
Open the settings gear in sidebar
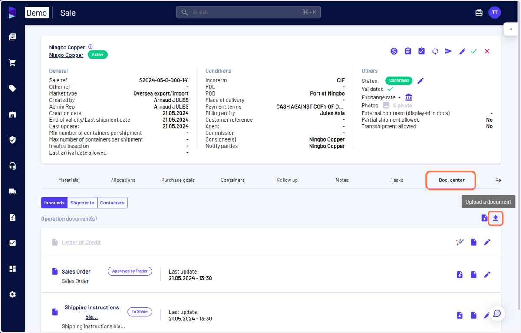(12, 294)
